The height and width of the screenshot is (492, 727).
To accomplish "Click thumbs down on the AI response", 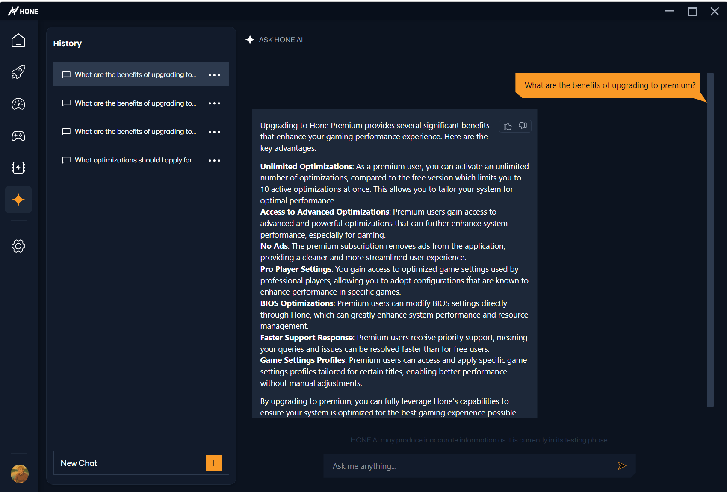I will click(x=523, y=126).
